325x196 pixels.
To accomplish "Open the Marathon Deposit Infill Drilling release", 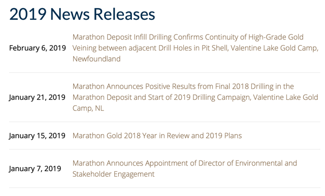I will [195, 48].
